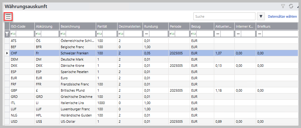
Task: Select the Deutsche Mark row
Action: coord(152,59)
